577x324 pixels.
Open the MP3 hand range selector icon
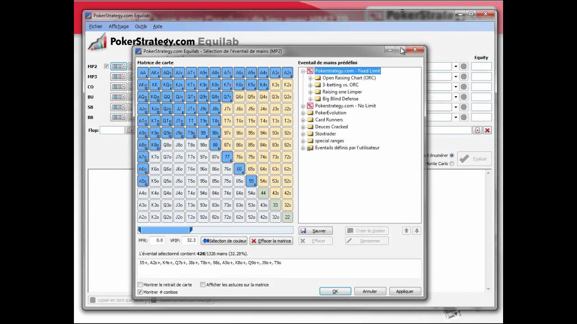tap(119, 76)
